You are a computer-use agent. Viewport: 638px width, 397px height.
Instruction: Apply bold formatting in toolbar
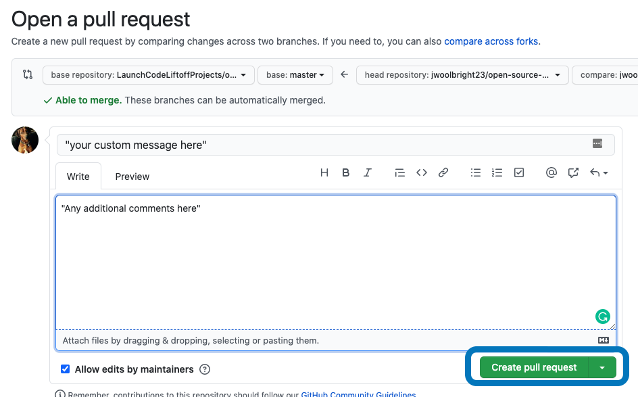[346, 173]
